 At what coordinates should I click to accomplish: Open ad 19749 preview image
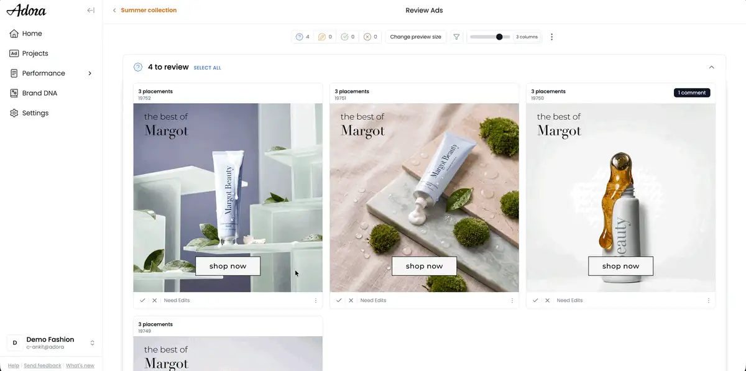228,354
